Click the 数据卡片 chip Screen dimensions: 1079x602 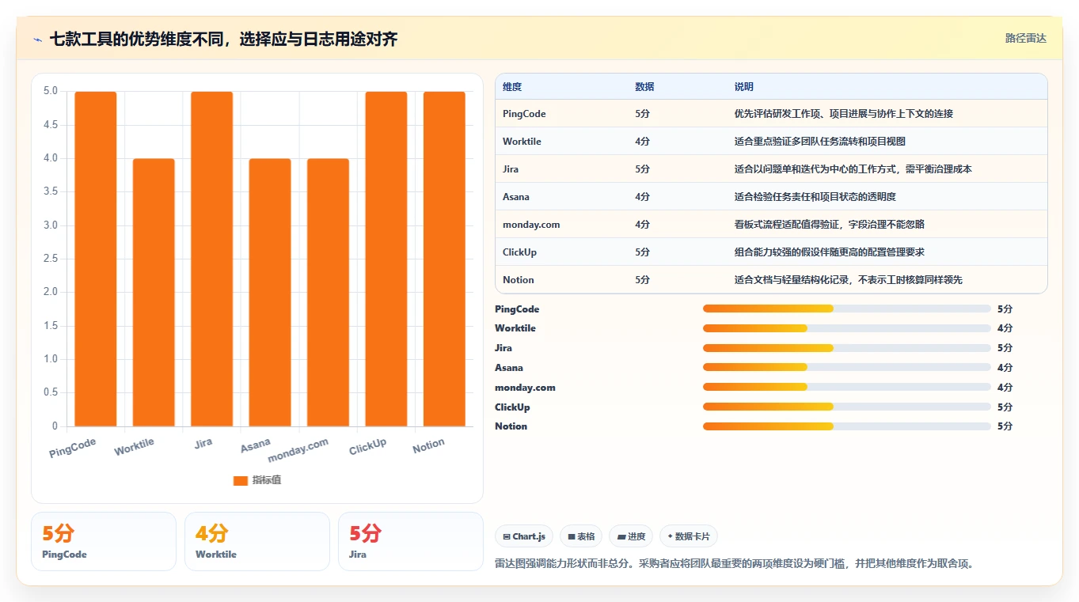[689, 536]
